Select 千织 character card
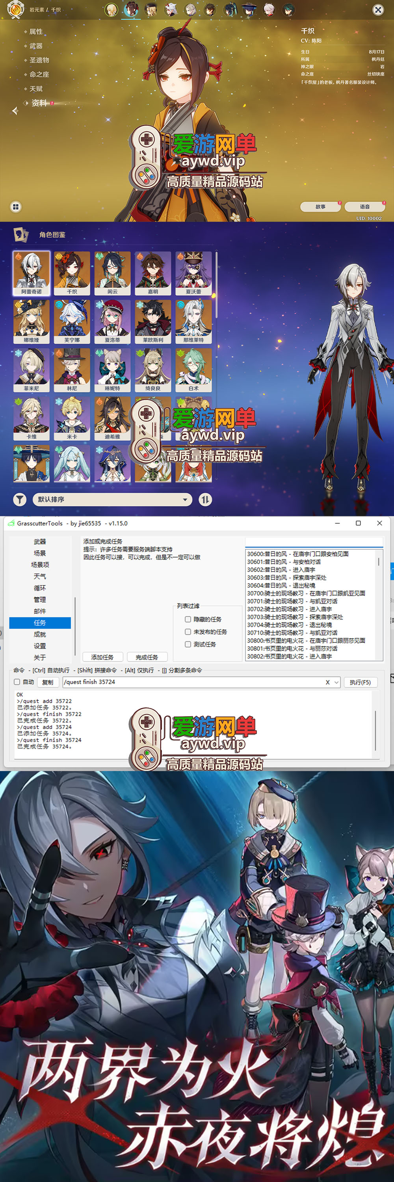Viewport: 394px width, 1182px height. point(72,273)
